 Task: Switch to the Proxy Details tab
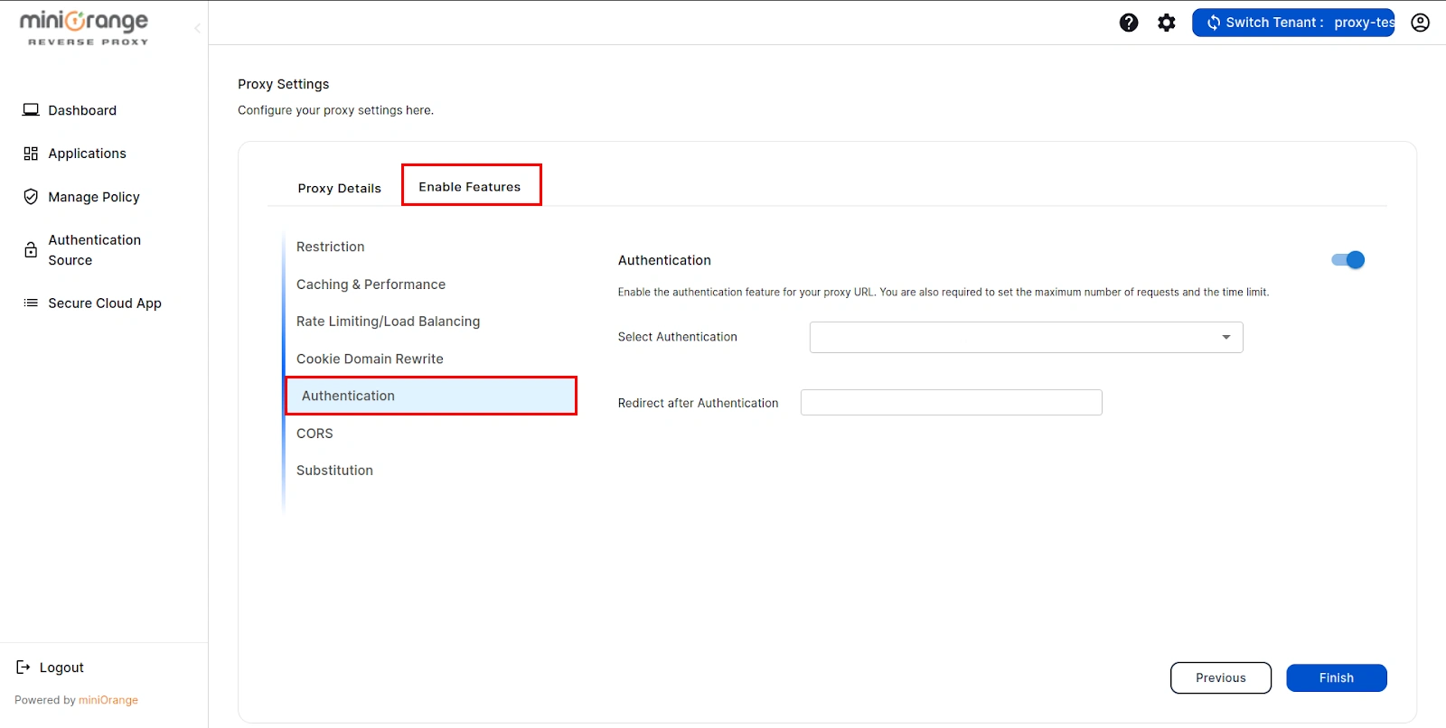point(340,188)
